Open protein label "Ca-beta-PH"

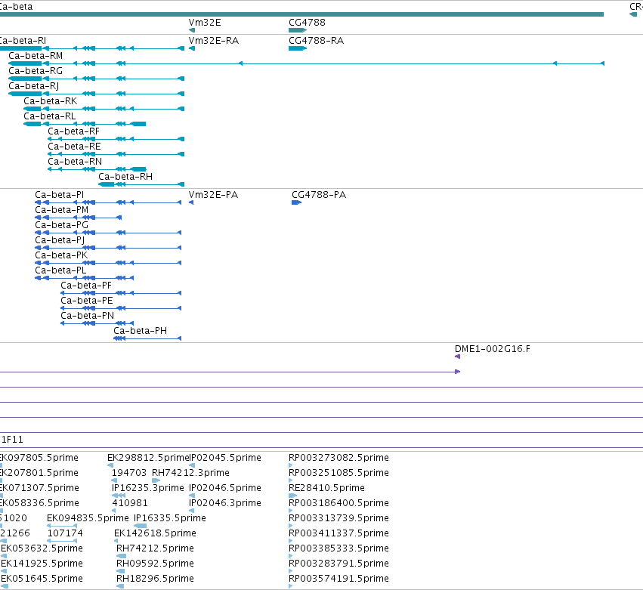[x=141, y=332]
